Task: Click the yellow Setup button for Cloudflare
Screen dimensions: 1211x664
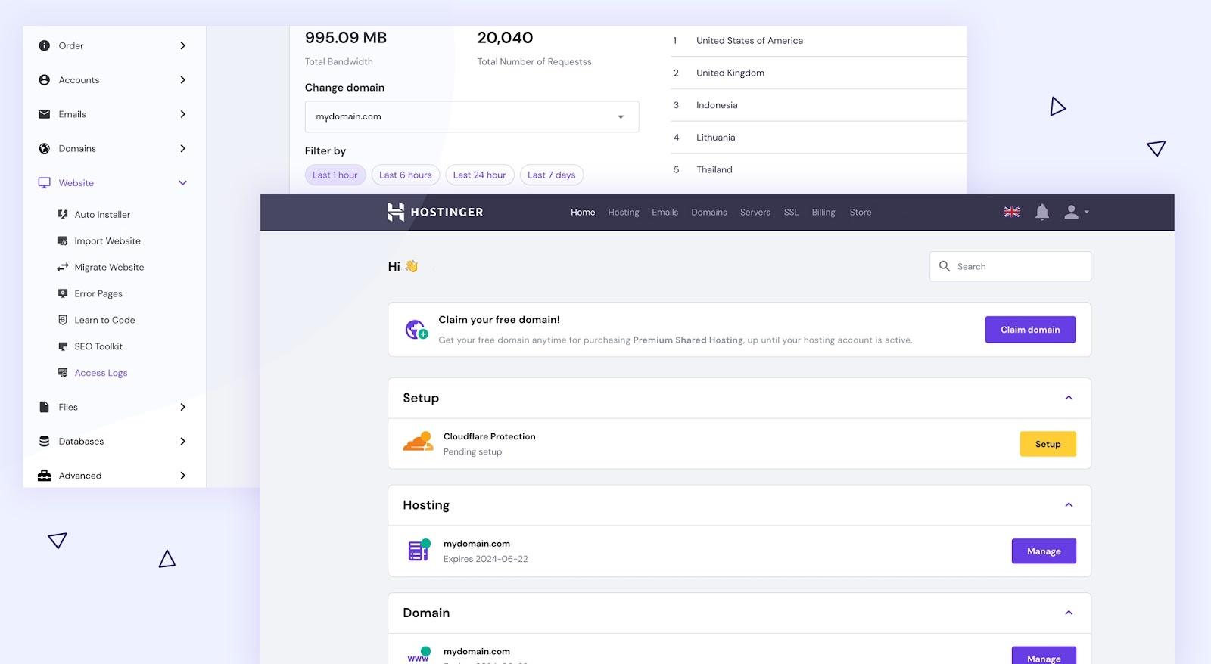Action: click(1048, 444)
